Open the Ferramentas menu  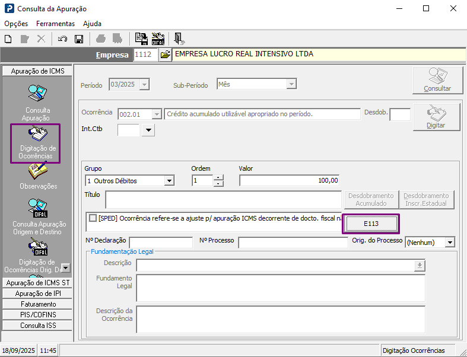pyautogui.click(x=55, y=24)
